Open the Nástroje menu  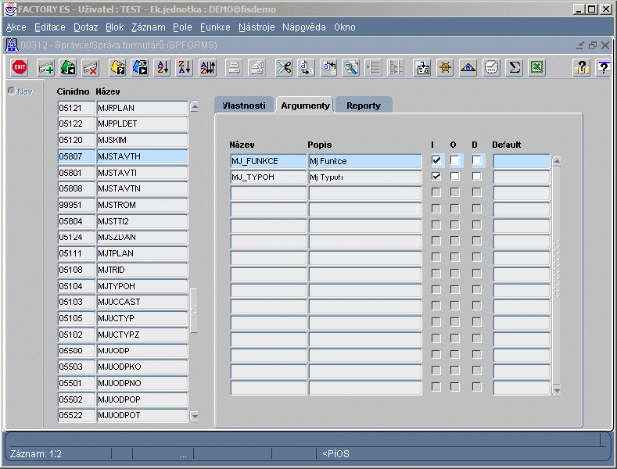click(x=255, y=27)
